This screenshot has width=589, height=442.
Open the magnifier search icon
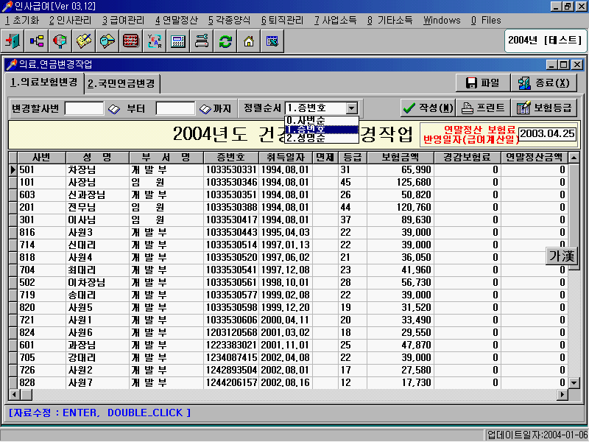coord(60,42)
